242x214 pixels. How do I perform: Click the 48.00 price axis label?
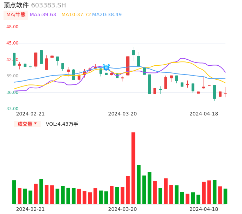12,27
